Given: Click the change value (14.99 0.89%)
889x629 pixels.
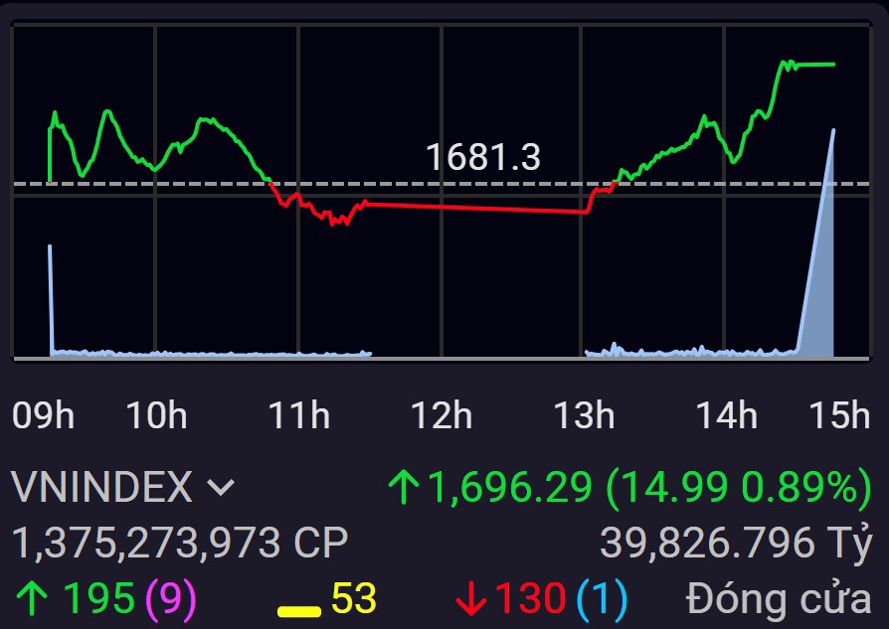Looking at the screenshot, I should pos(739,487).
